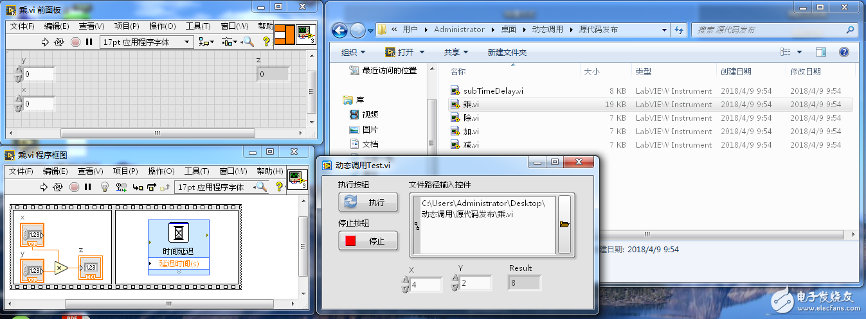Open 帮助(H) menu in 乘.vi block diagram

coord(270,171)
